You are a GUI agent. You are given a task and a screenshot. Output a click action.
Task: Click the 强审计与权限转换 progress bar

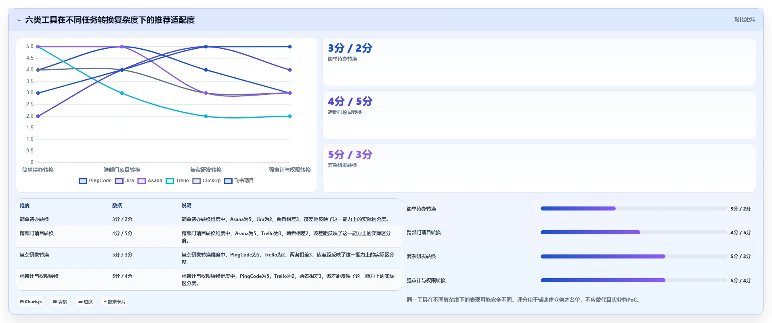tap(634, 280)
